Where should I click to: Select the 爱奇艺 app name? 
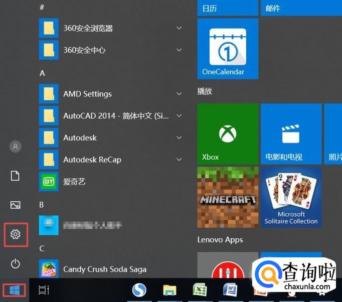point(74,182)
